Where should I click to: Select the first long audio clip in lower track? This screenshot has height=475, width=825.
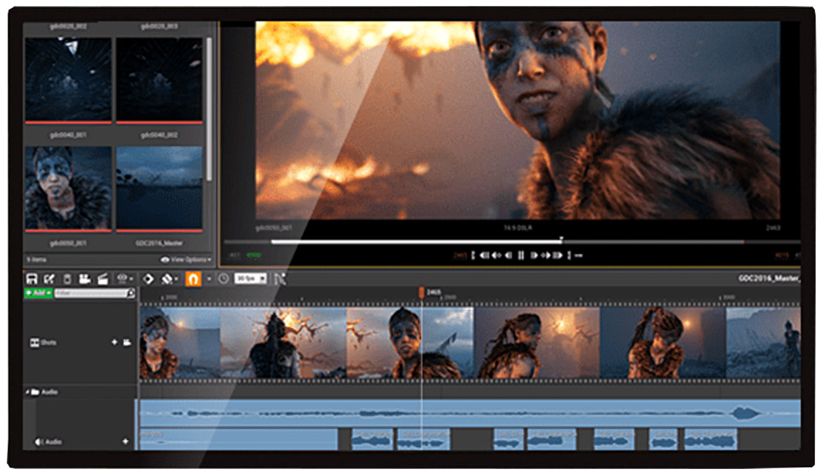pos(238,439)
